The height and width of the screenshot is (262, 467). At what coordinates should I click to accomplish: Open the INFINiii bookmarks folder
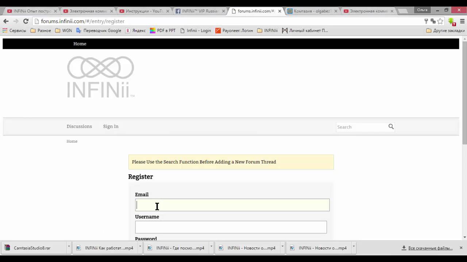point(267,31)
